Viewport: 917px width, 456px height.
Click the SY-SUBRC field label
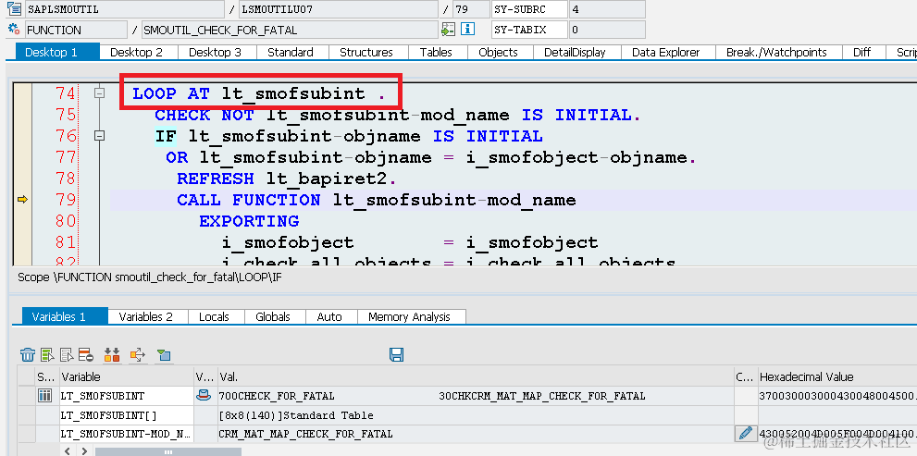click(x=528, y=8)
